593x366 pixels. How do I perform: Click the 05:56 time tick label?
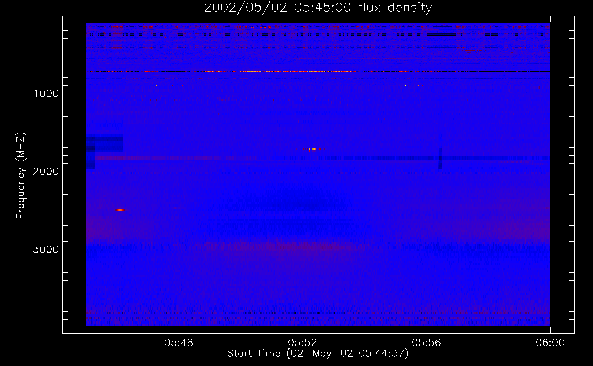click(427, 343)
